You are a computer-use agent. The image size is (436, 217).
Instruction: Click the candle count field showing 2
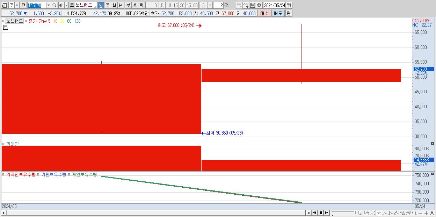[218, 5]
